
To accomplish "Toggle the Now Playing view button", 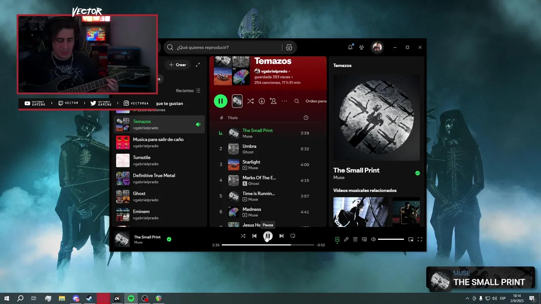I will point(337,239).
